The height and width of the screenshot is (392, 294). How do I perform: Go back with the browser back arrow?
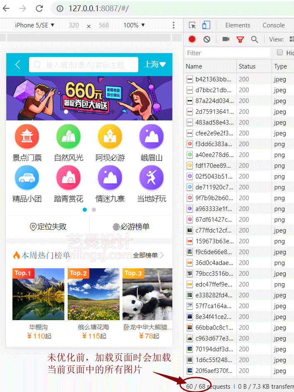(x=6, y=8)
